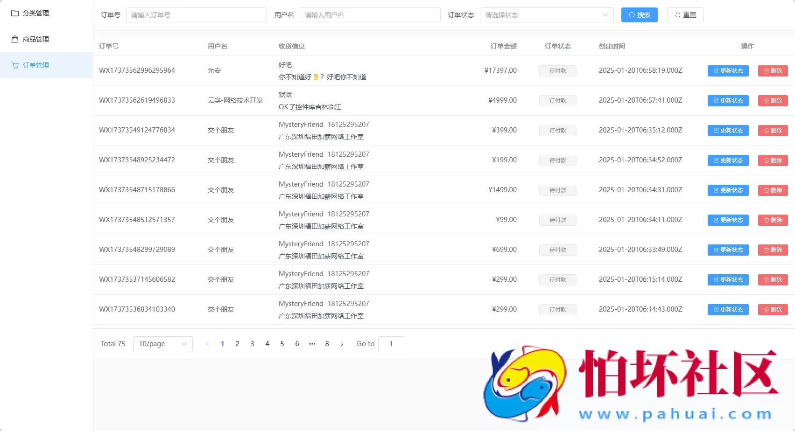Open the 10/page page size selector

pyautogui.click(x=162, y=344)
